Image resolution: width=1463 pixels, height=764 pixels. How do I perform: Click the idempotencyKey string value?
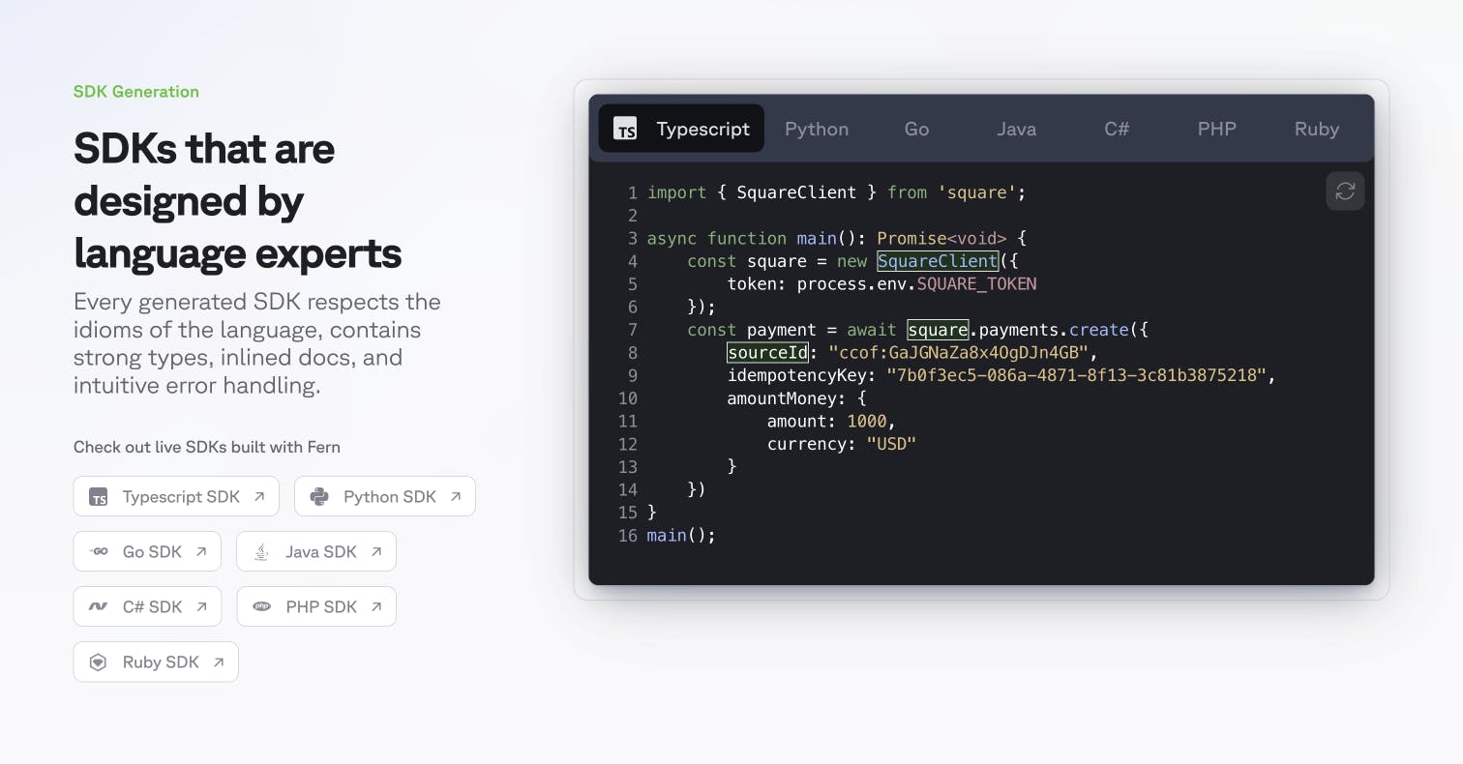click(x=1077, y=375)
